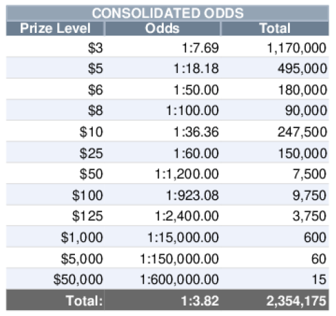The height and width of the screenshot is (316, 336).
Task: Click the 1:7.69 odds cell
Action: [x=162, y=47]
